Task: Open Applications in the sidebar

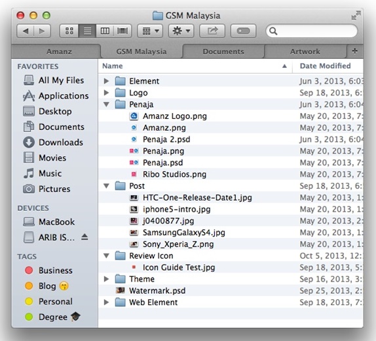Action: pyautogui.click(x=56, y=96)
